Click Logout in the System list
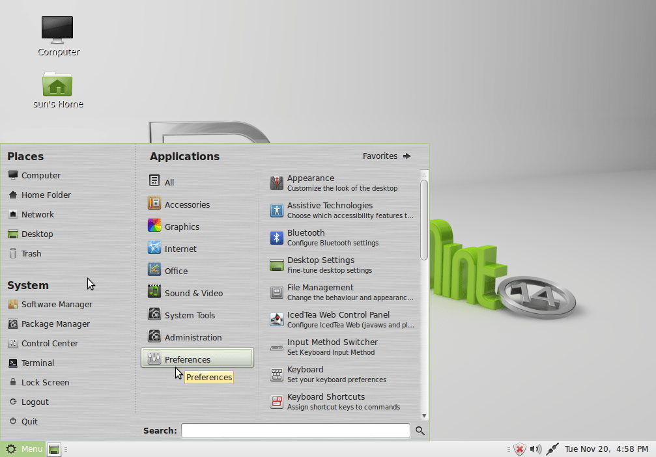Image resolution: width=656 pixels, height=457 pixels. [29, 402]
